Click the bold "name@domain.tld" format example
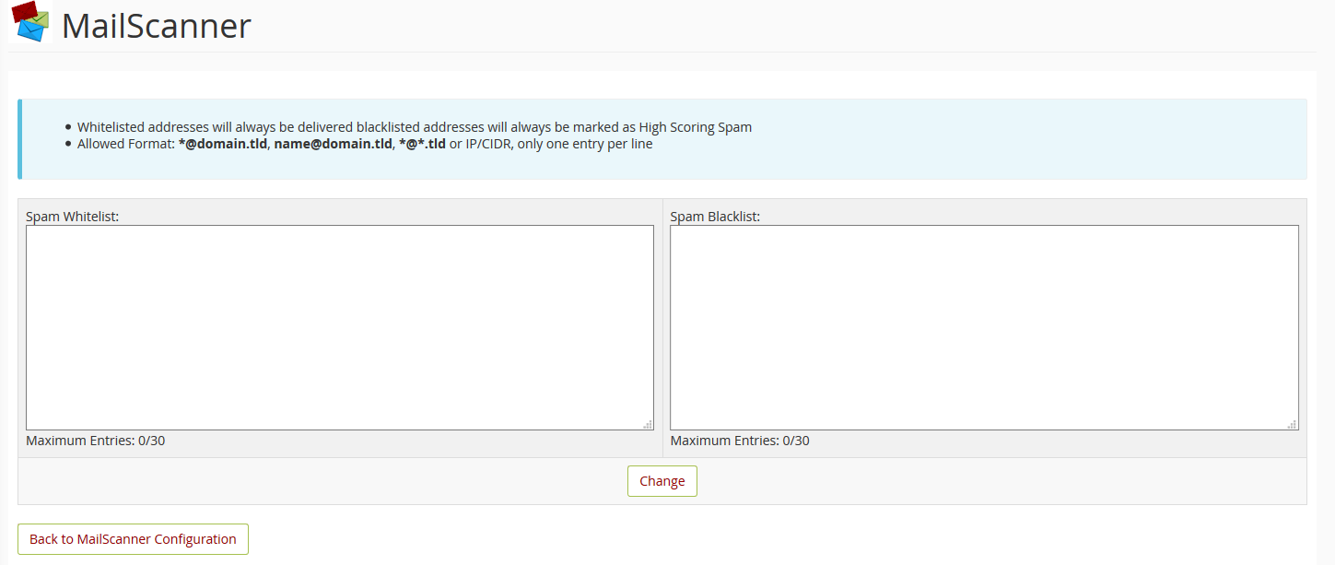Screen dimensions: 1335x565 coord(334,144)
